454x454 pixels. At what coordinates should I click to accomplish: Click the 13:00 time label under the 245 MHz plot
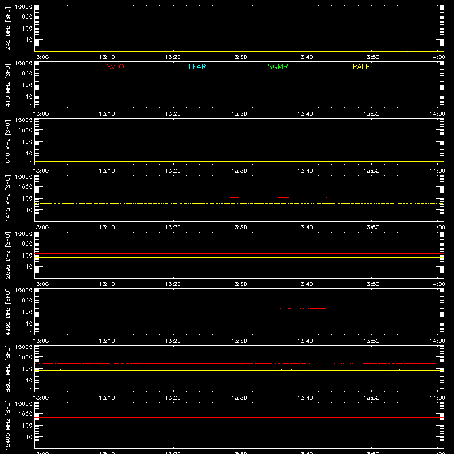click(x=41, y=57)
